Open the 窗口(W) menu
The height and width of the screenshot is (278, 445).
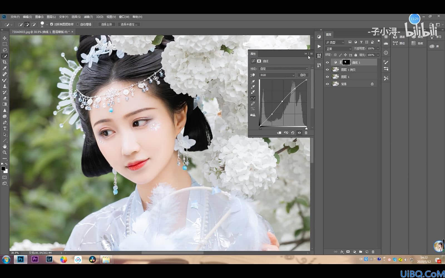click(x=124, y=17)
